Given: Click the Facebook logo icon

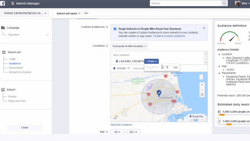Looking at the screenshot, I should click(x=2, y=3).
